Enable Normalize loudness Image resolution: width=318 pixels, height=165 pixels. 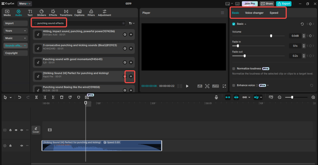tap(233, 68)
